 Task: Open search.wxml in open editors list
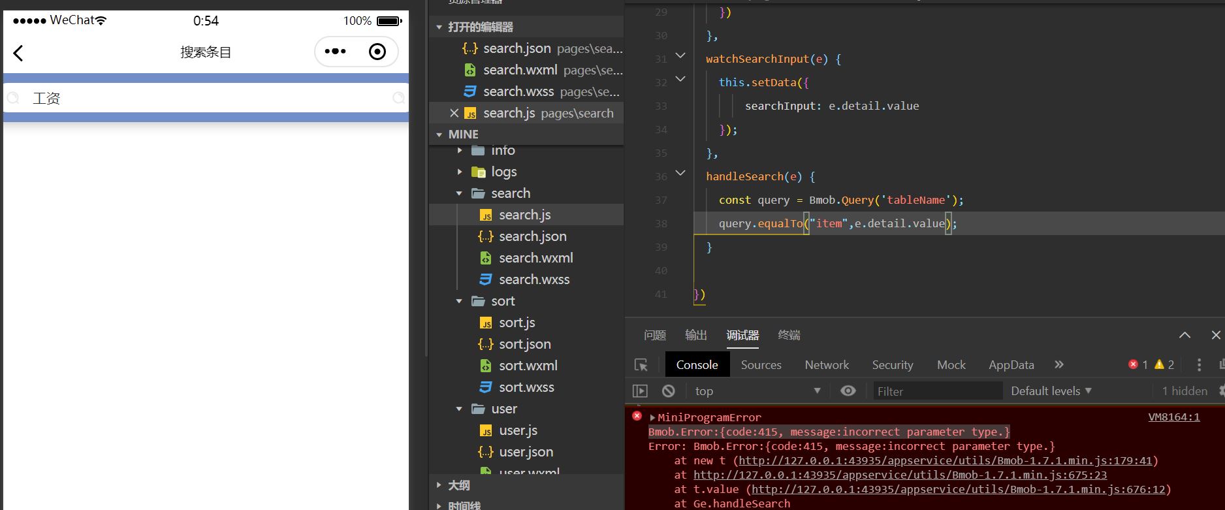pos(542,70)
